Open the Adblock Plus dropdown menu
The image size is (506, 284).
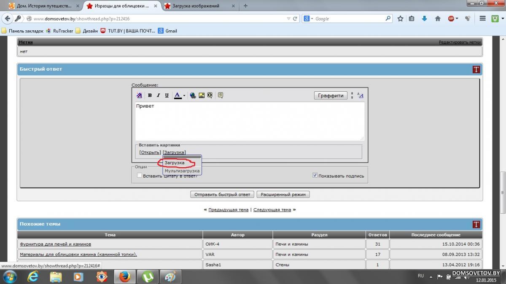click(457, 19)
